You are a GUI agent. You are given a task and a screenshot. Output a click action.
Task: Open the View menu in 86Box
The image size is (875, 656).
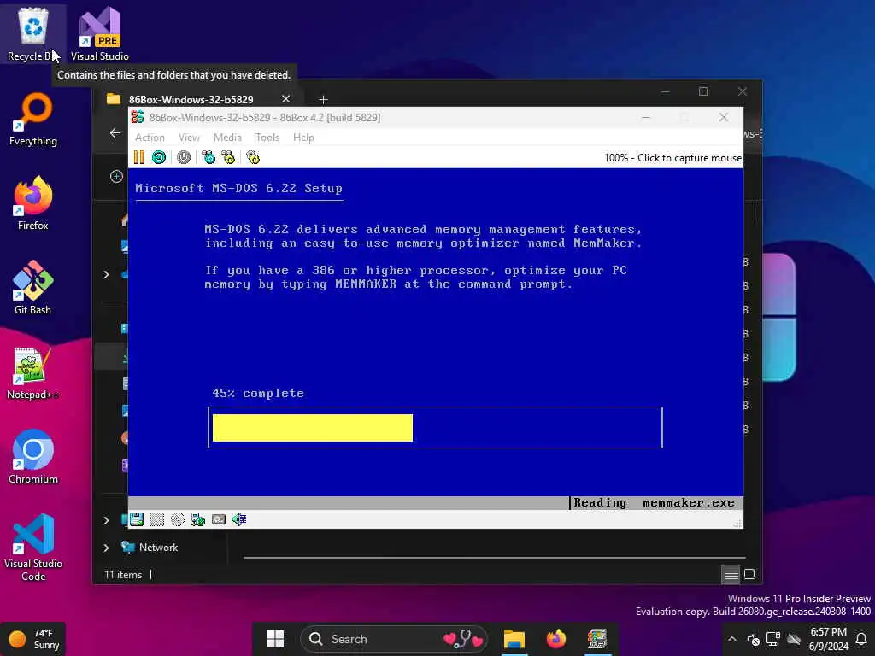tap(189, 138)
